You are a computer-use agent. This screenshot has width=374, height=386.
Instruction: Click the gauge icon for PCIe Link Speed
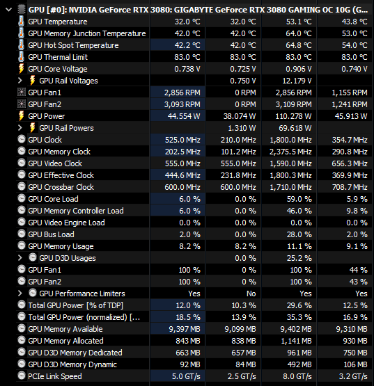[22, 376]
